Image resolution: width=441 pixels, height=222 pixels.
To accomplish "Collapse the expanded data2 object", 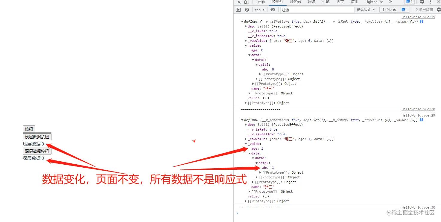I will click(257, 65).
